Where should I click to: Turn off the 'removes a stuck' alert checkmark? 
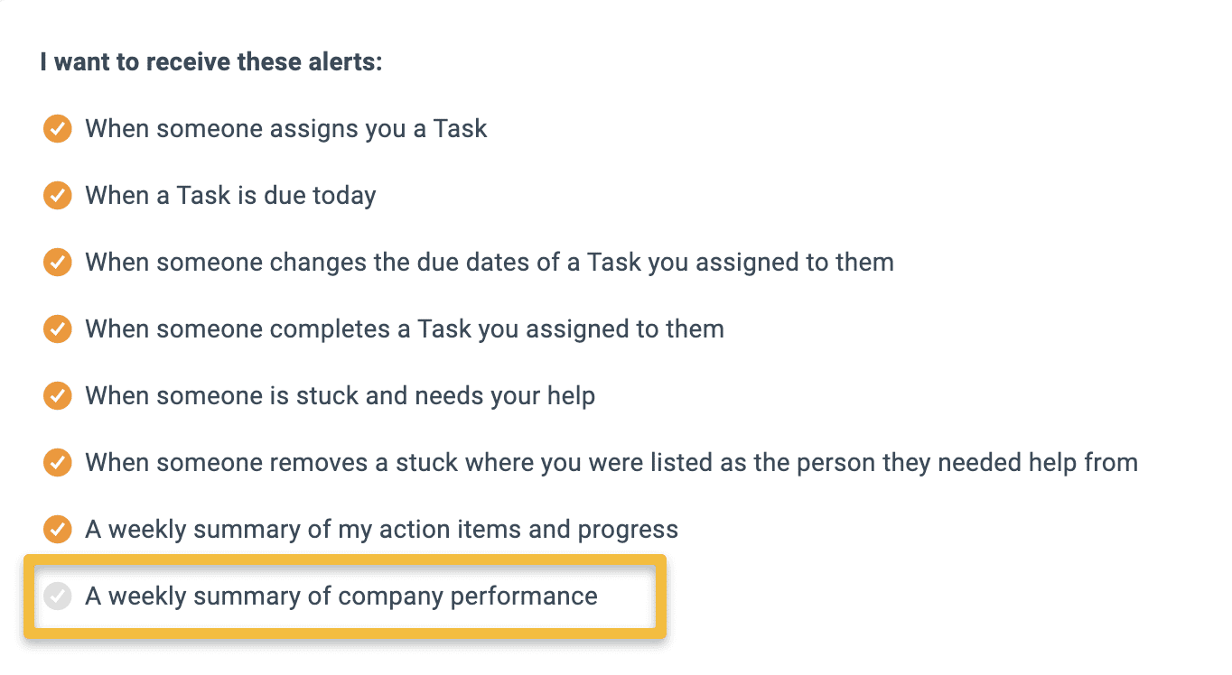tap(58, 463)
